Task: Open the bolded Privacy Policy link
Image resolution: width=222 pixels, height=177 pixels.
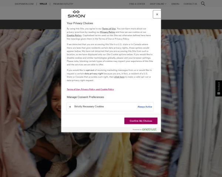Action: point(107,32)
